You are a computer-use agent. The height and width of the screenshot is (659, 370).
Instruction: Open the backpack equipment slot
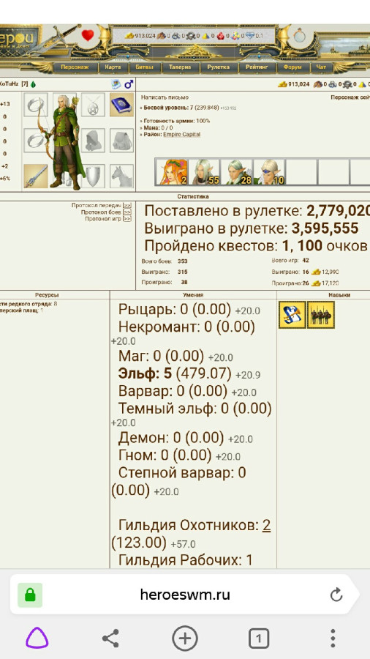(x=121, y=141)
